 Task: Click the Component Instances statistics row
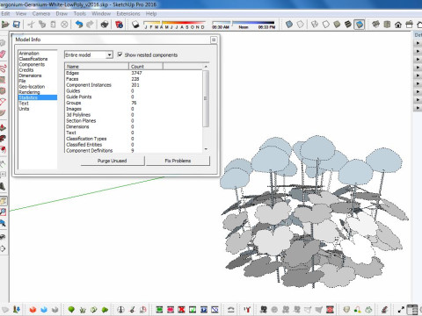click(134, 85)
